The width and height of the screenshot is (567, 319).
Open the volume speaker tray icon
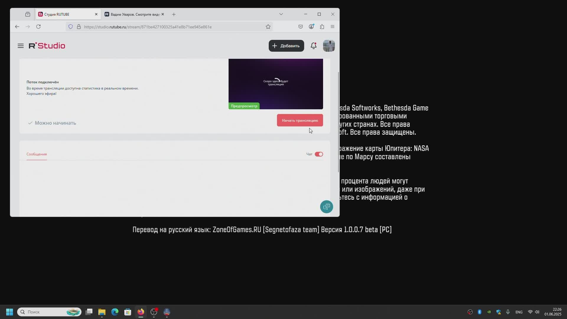point(537,312)
